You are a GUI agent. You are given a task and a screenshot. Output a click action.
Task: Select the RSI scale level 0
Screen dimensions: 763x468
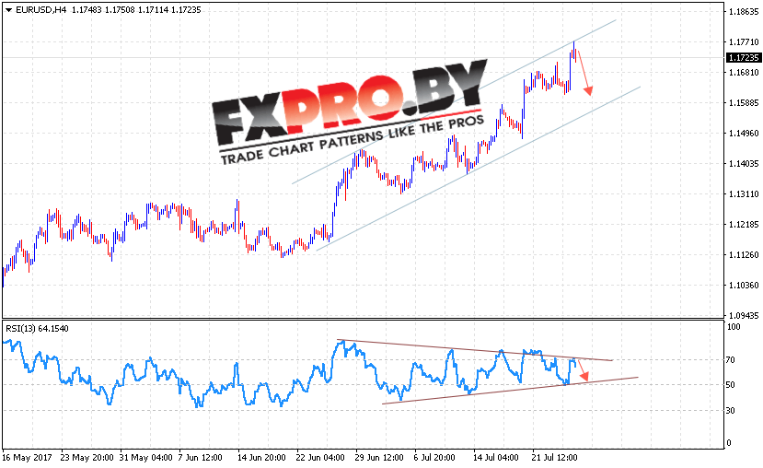pyautogui.click(x=728, y=443)
